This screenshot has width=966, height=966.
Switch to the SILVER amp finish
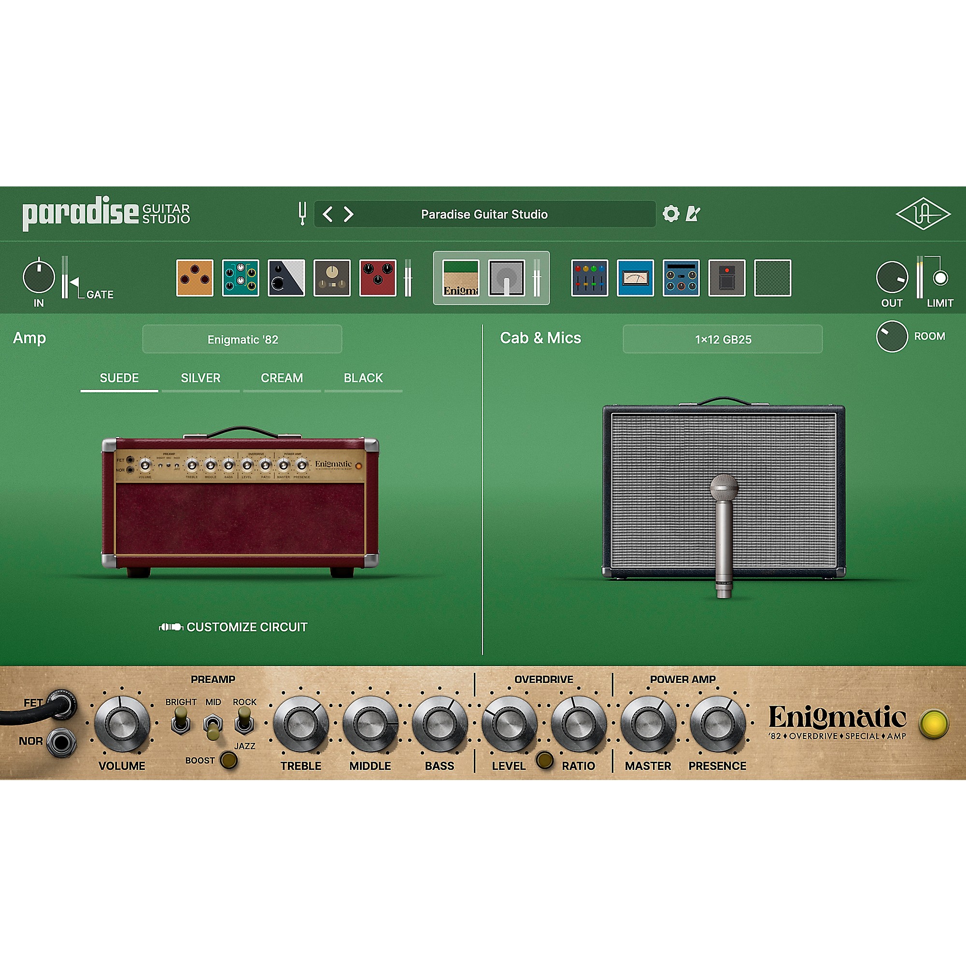(200, 378)
